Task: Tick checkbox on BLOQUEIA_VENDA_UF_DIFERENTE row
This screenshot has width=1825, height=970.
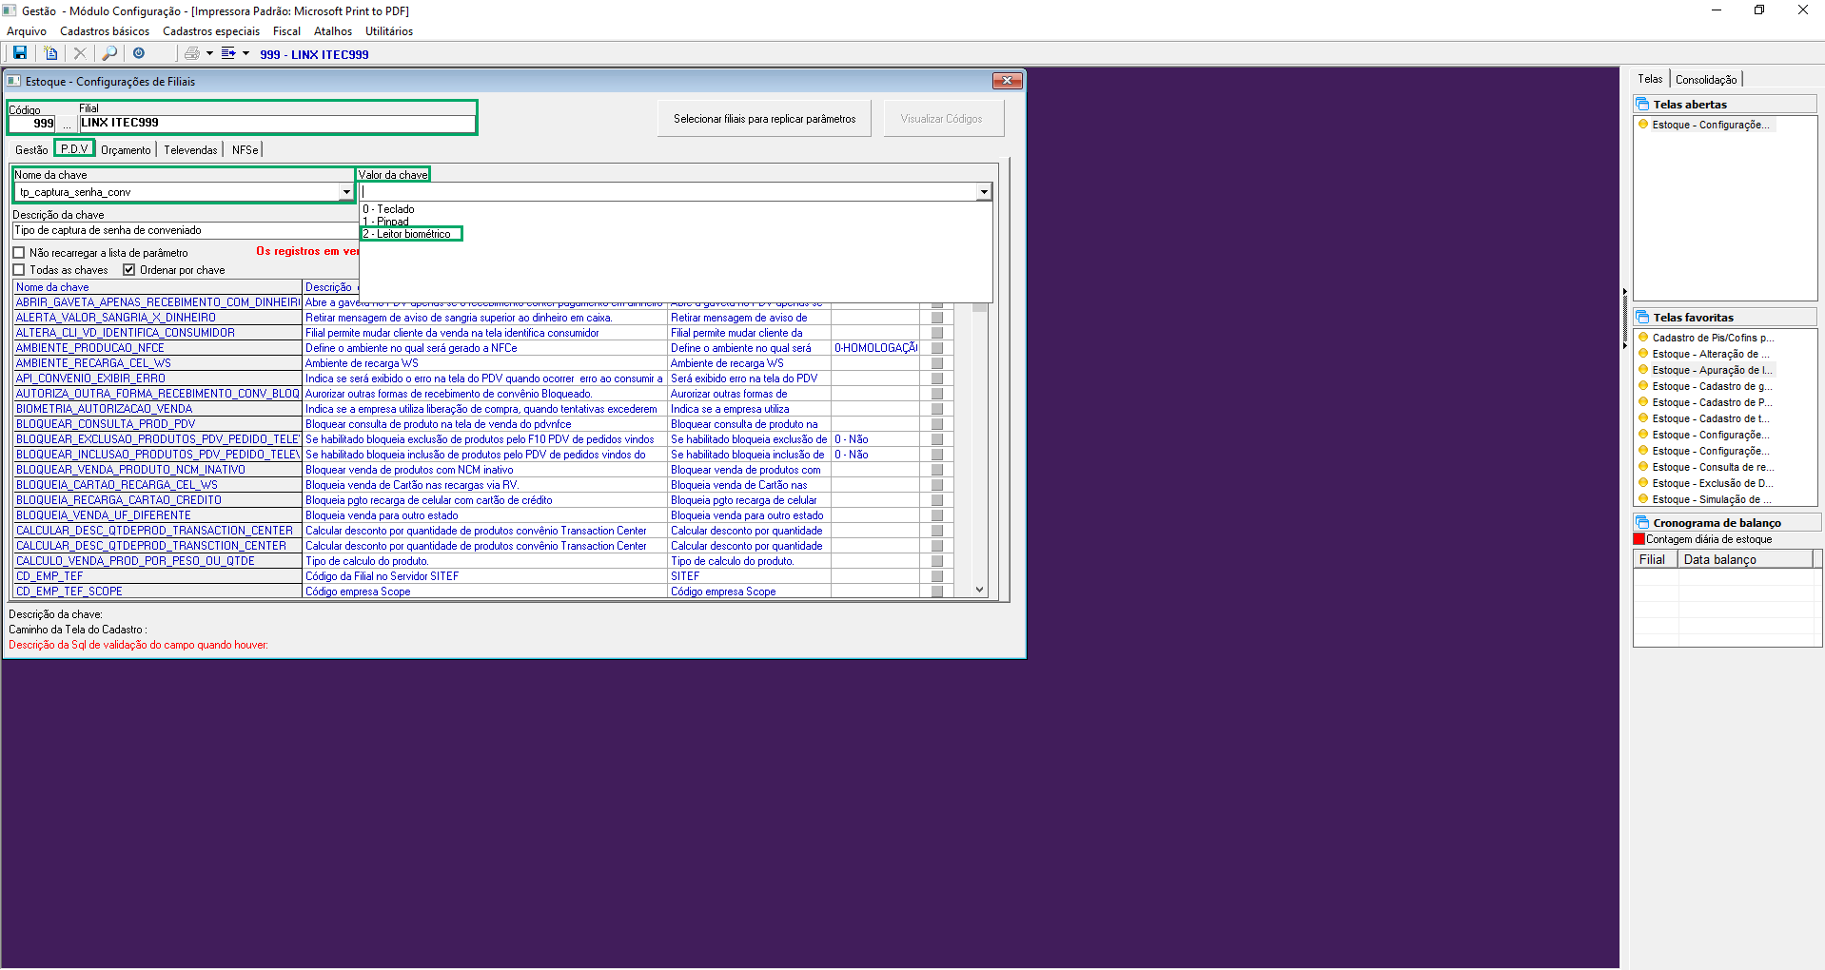Action: pyautogui.click(x=937, y=515)
